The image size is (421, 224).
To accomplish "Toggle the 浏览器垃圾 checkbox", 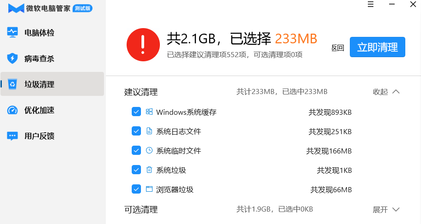I will point(136,189).
